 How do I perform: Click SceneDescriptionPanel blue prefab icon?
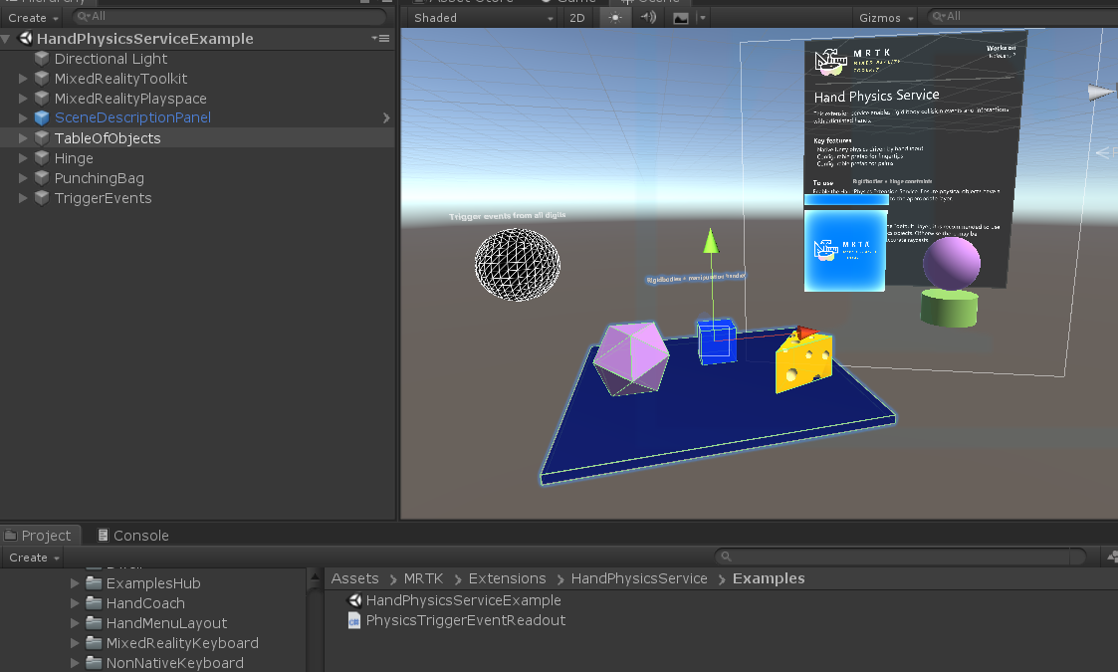point(42,117)
